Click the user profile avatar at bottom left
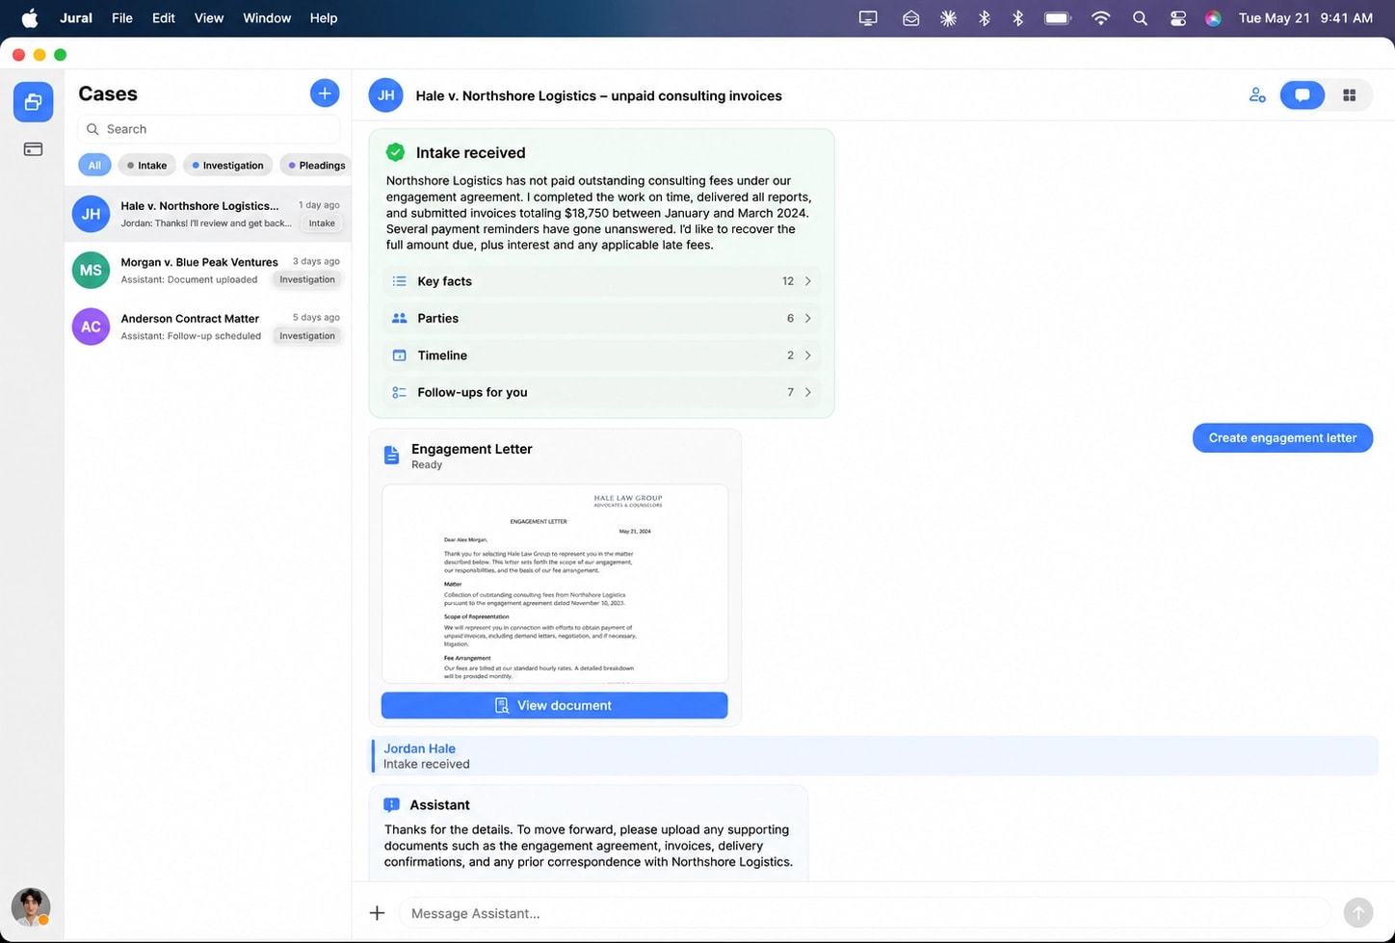 coord(31,907)
